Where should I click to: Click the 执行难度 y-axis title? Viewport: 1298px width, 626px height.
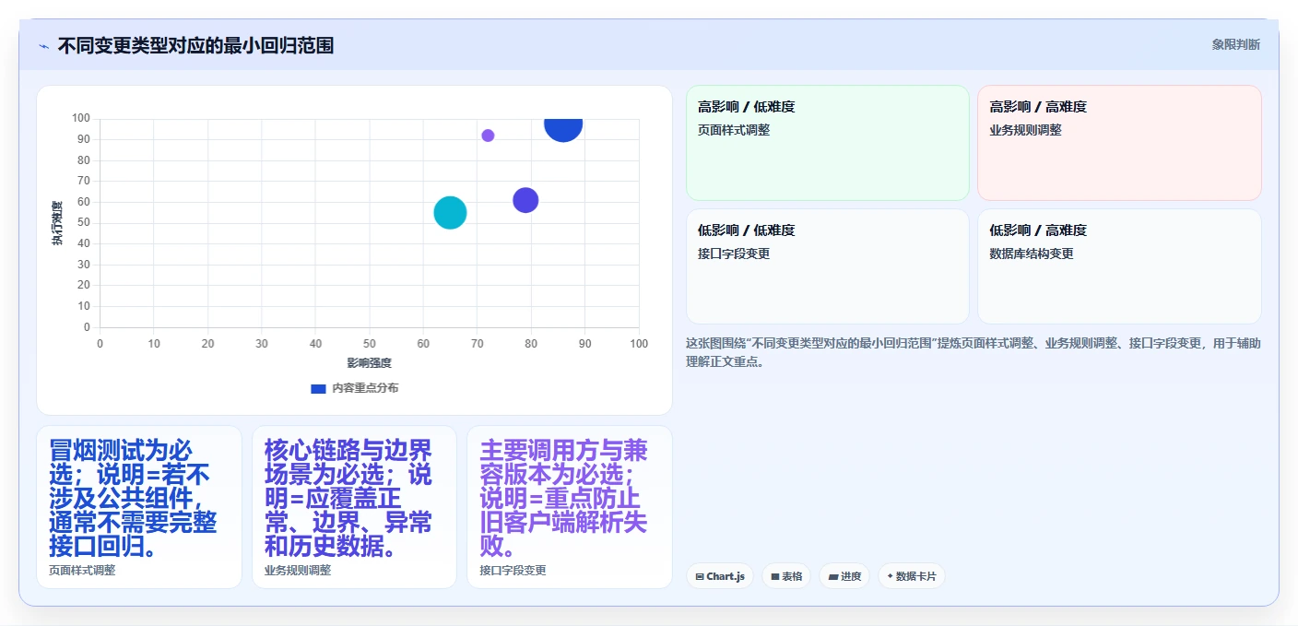(x=57, y=223)
